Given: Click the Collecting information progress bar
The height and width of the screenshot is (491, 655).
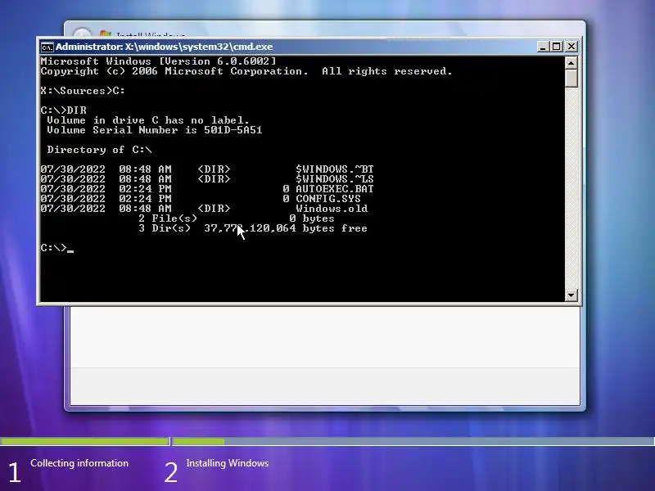Looking at the screenshot, I should pyautogui.click(x=85, y=441).
